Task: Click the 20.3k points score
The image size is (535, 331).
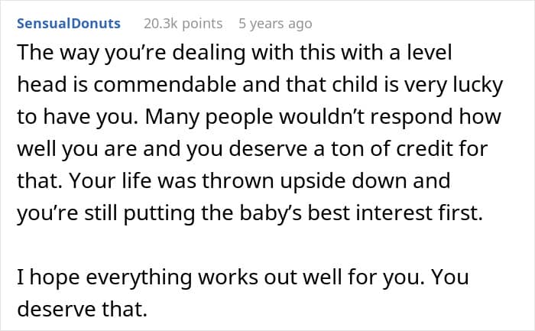Action: [183, 23]
